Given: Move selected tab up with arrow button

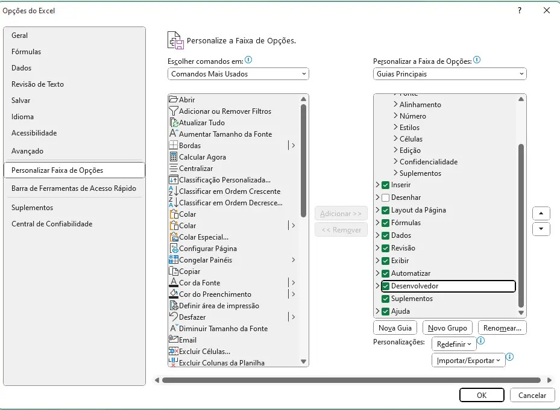Looking at the screenshot, I should [x=541, y=213].
